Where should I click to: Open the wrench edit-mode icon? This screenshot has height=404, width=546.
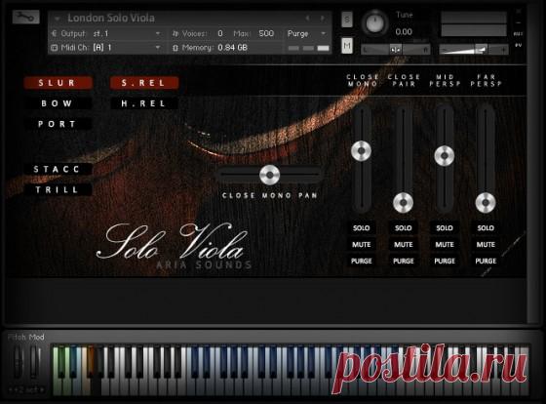[x=25, y=18]
